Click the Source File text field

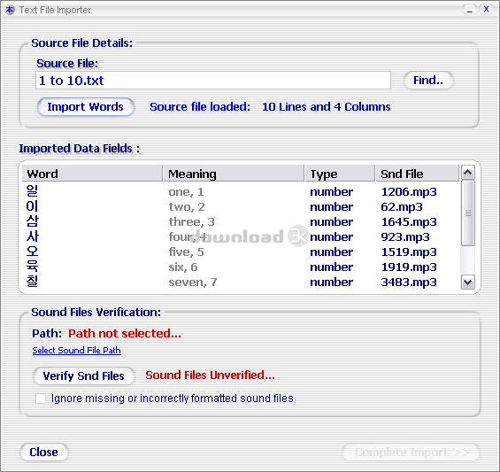[x=213, y=81]
